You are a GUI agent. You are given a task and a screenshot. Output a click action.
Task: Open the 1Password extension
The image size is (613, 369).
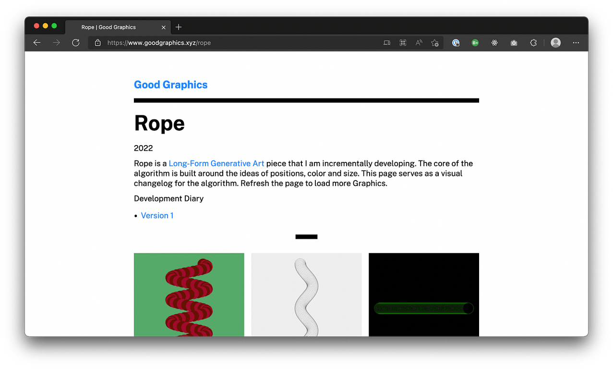point(456,43)
